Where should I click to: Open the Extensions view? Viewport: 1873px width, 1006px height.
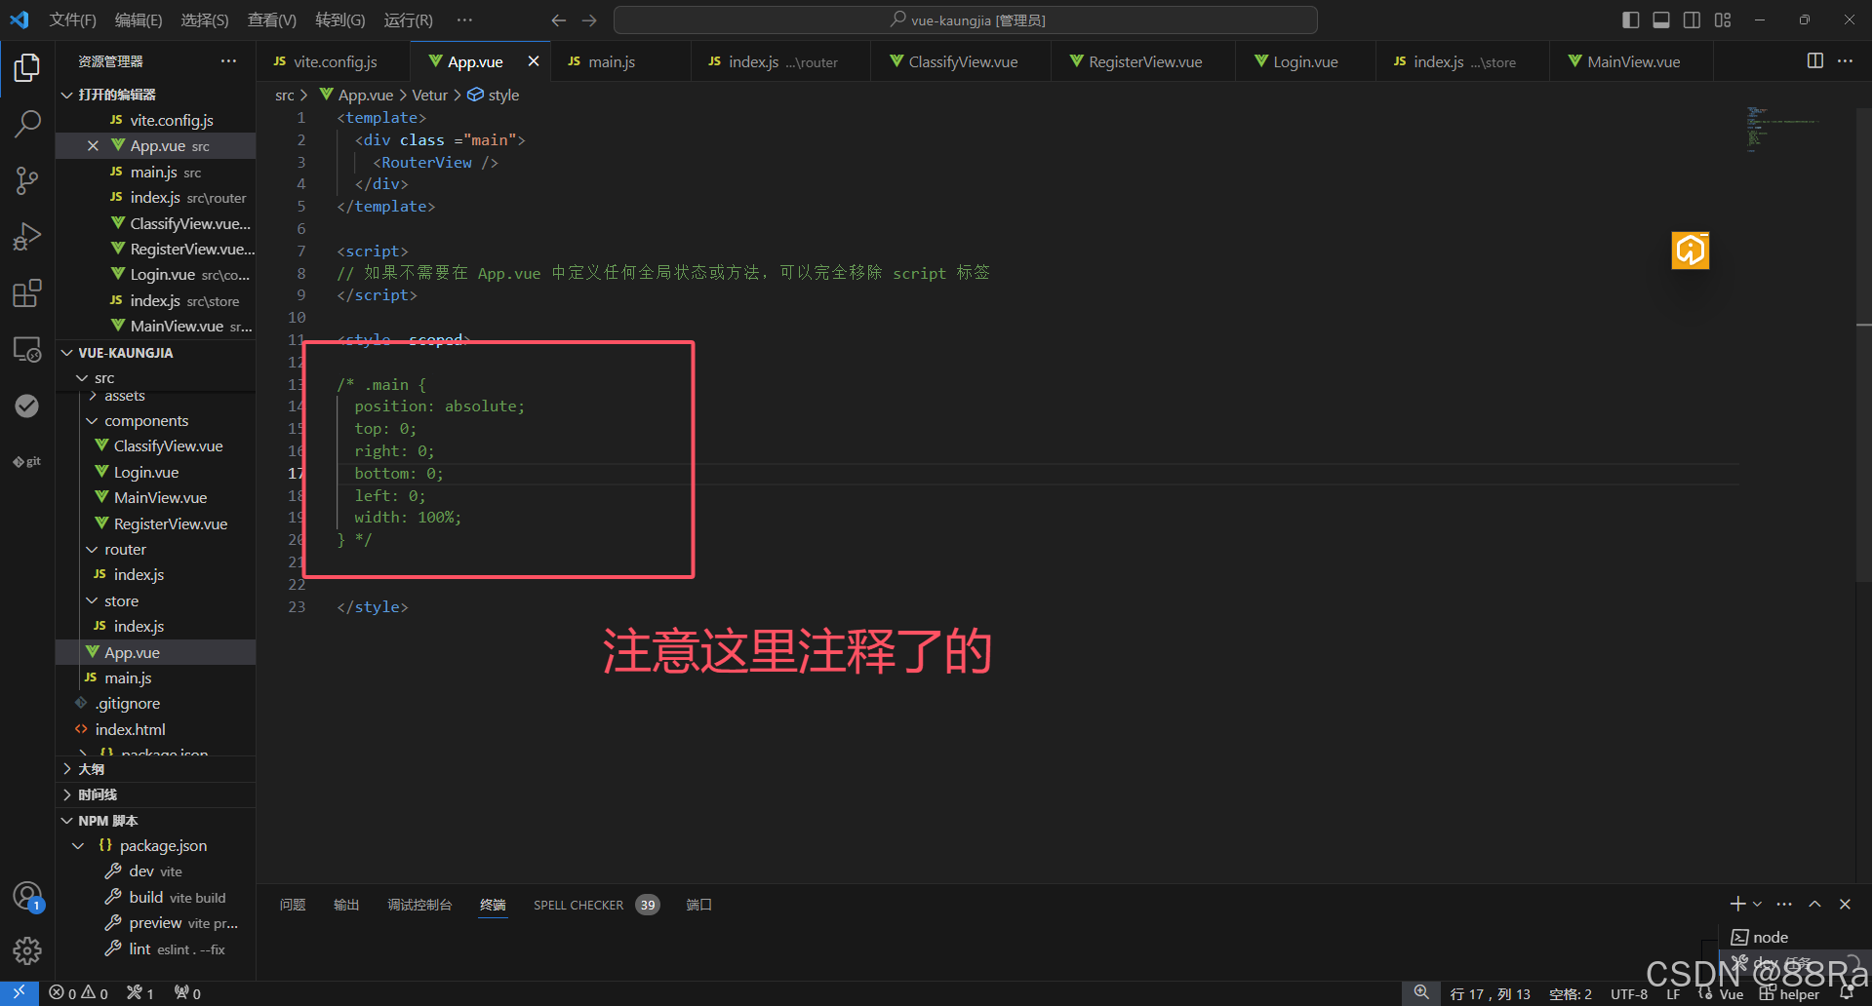(x=26, y=292)
